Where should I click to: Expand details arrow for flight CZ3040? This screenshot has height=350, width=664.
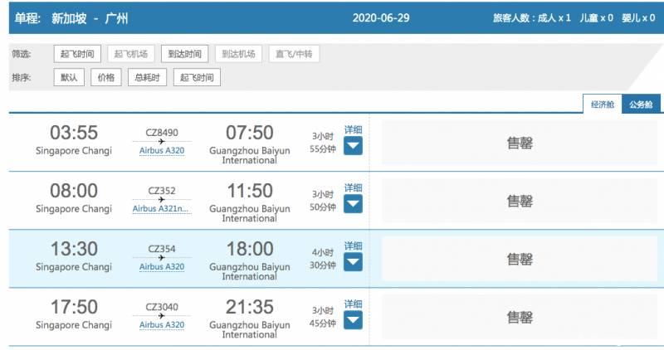tap(353, 320)
